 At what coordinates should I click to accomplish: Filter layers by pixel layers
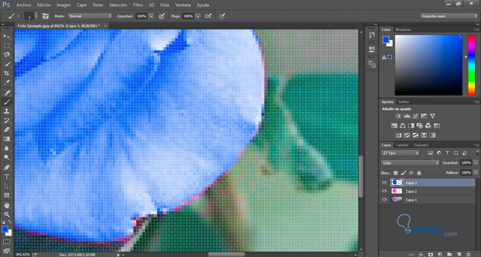coord(430,153)
